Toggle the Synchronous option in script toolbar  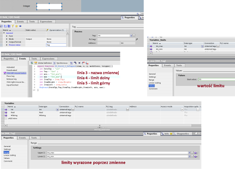(x=55, y=63)
